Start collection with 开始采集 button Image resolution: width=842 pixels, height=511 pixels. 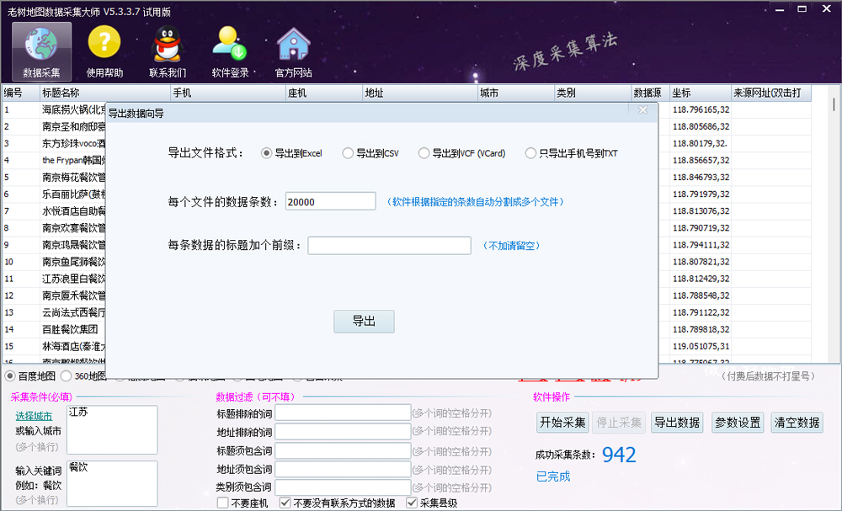coord(562,422)
